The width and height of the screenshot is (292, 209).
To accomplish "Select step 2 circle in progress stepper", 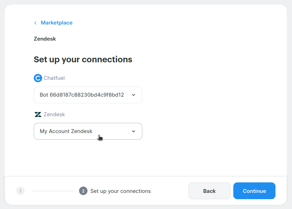I will pyautogui.click(x=83, y=191).
